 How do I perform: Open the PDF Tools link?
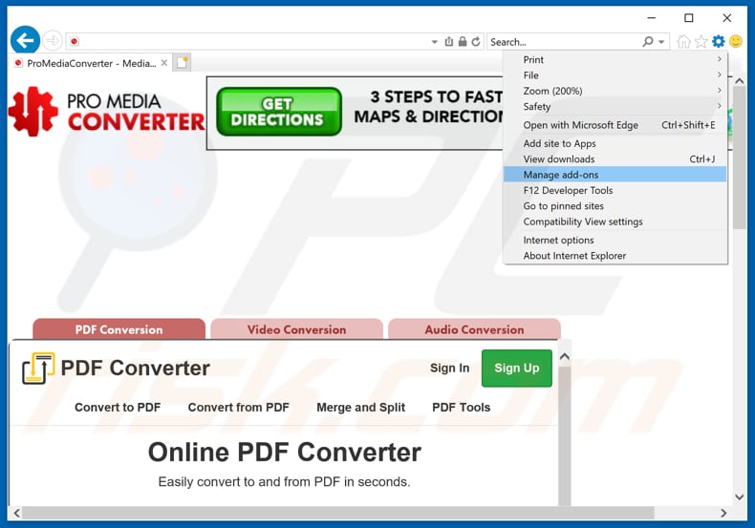click(462, 408)
